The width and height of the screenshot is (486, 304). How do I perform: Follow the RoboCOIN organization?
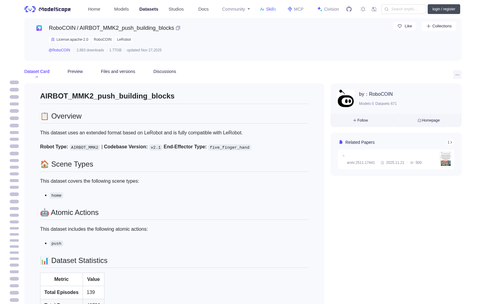pyautogui.click(x=361, y=120)
